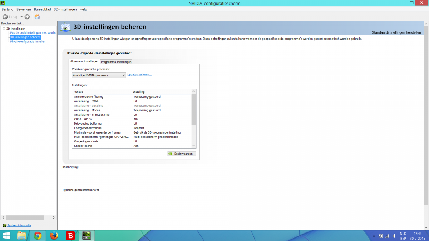Select the Omgevingsocclusie row

[x=132, y=141]
